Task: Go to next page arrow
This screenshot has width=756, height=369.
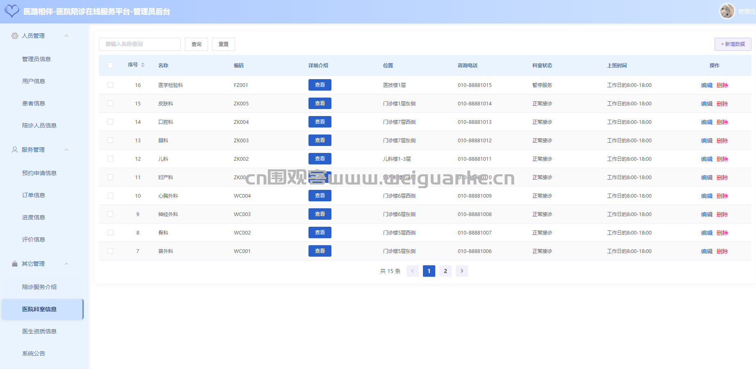Action: (461, 271)
